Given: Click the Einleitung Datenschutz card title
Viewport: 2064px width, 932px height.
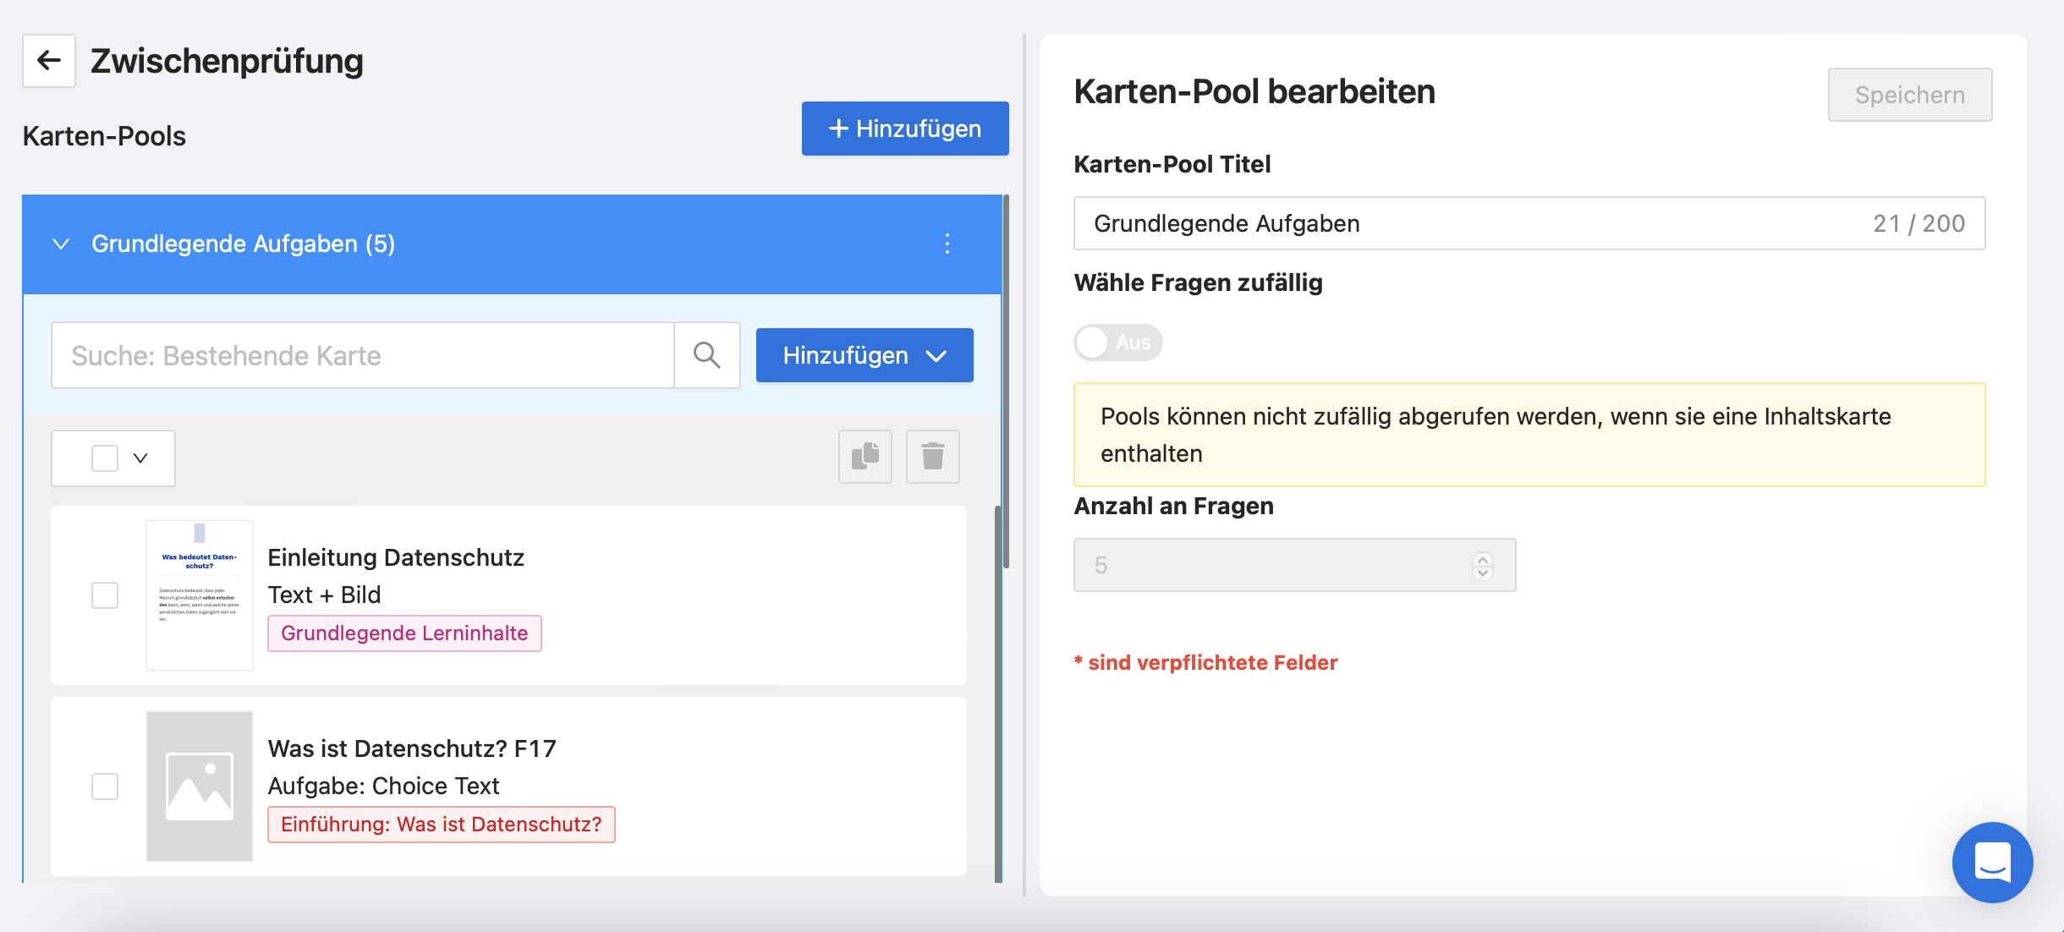Looking at the screenshot, I should (396, 557).
